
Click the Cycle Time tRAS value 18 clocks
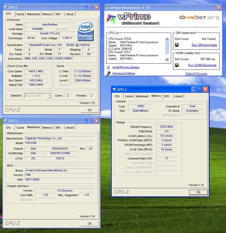click(x=167, y=150)
